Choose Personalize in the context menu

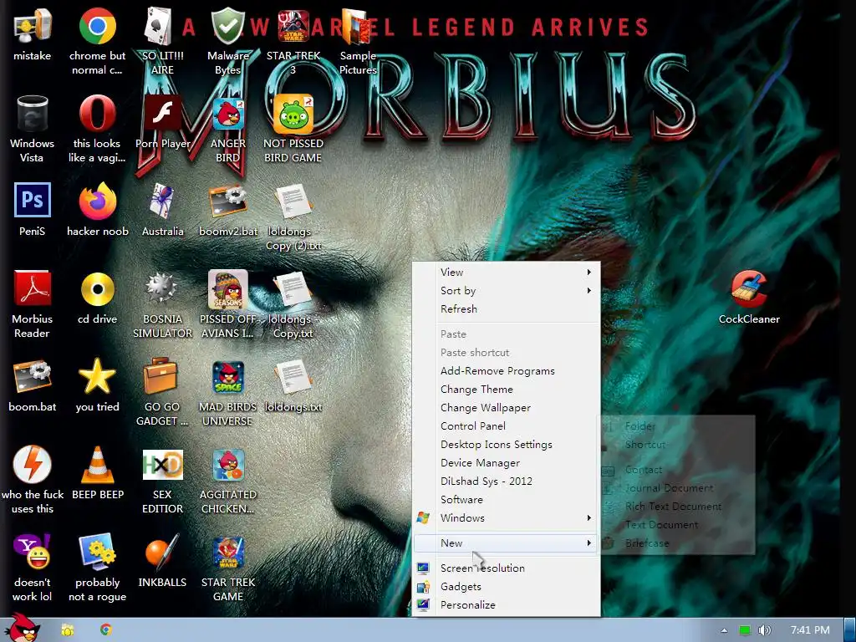tap(506, 605)
